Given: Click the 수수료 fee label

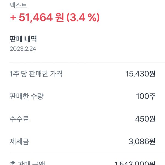Looking at the screenshot, I should click(19, 119).
